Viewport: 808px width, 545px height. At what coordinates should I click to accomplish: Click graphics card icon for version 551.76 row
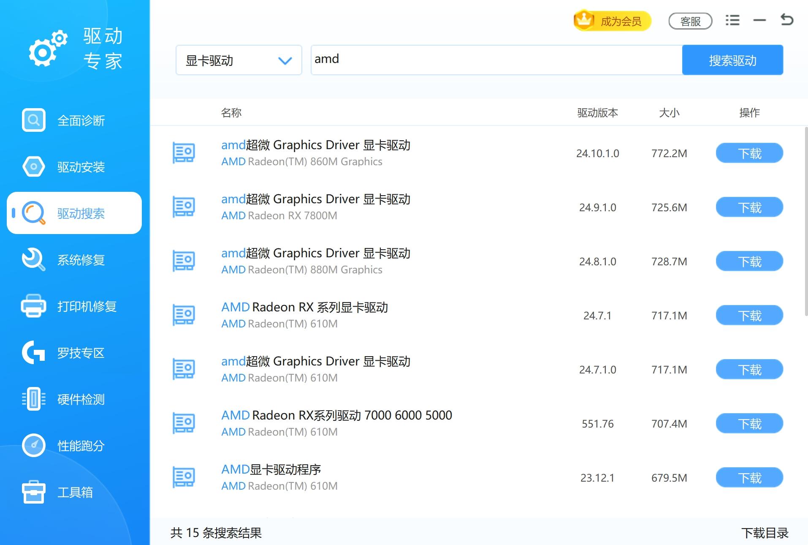point(184,423)
